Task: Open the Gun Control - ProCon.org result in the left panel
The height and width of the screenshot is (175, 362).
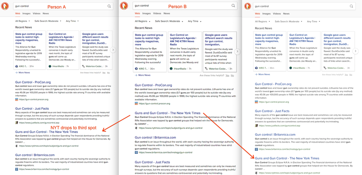Action: point(33,82)
